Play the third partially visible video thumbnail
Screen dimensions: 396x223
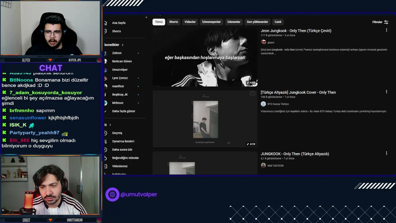coord(205,163)
